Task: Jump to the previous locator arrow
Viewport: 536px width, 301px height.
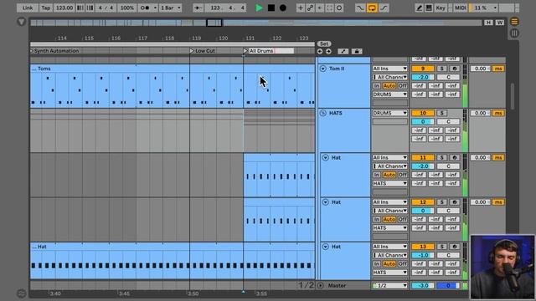Action: pyautogui.click(x=320, y=51)
